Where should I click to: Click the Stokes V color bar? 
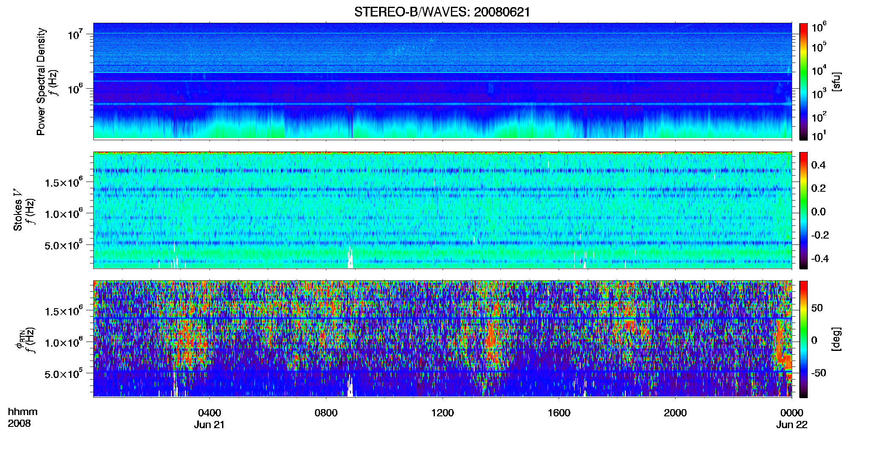coord(804,210)
